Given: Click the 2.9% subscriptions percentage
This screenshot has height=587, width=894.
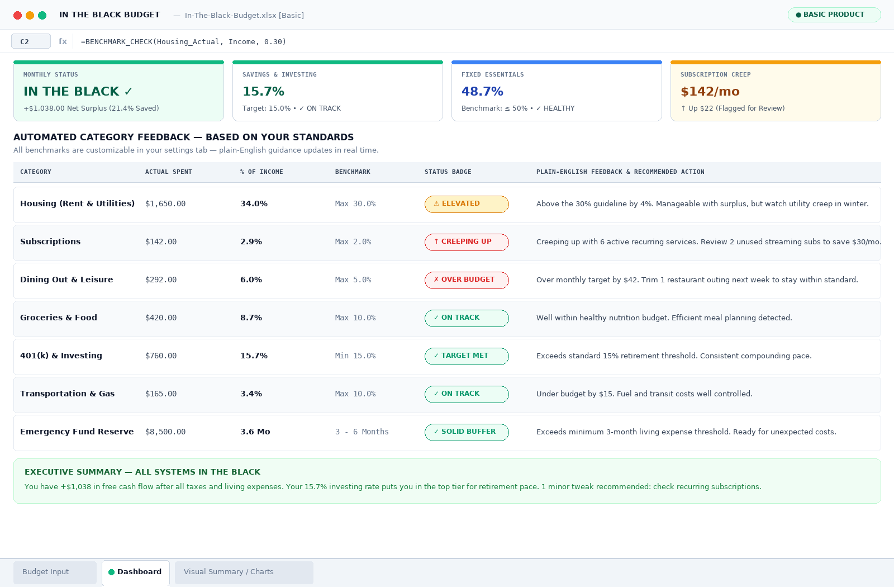Looking at the screenshot, I should point(251,242).
